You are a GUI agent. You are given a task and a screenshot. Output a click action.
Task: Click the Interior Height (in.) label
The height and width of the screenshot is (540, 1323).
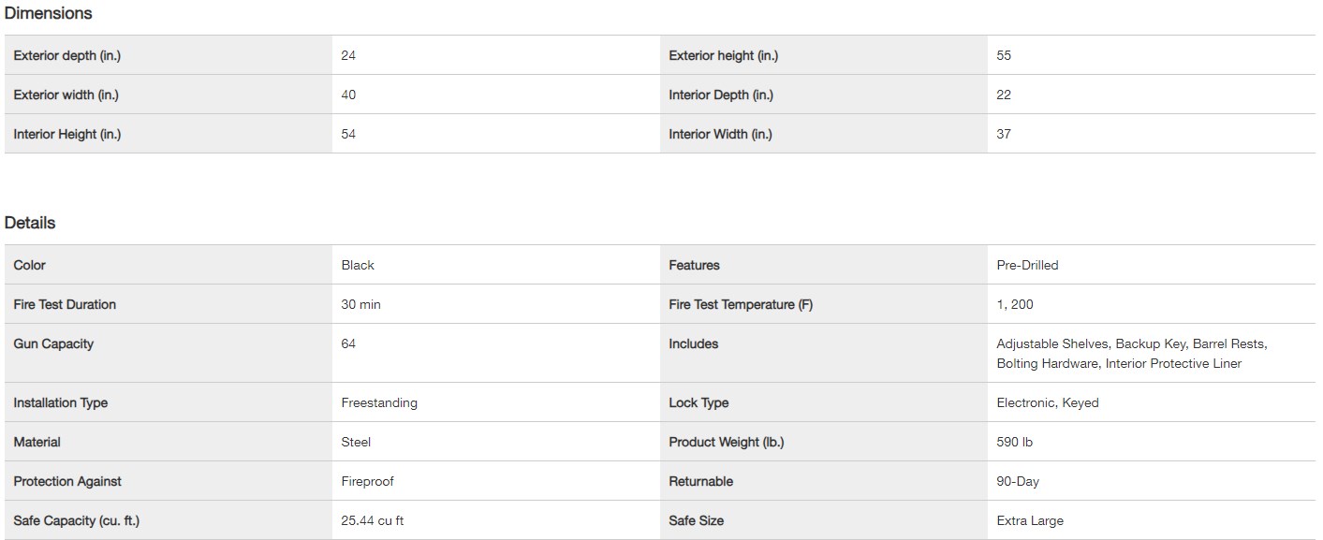pos(67,134)
